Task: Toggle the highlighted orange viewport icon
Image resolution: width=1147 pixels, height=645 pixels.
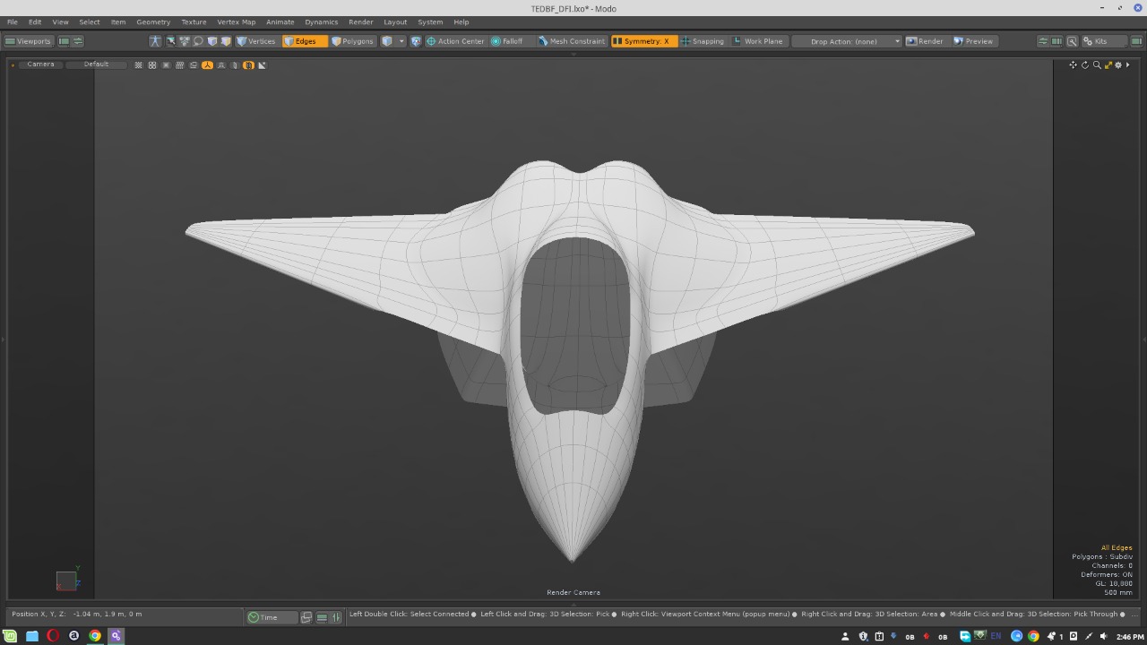Action: 248,65
